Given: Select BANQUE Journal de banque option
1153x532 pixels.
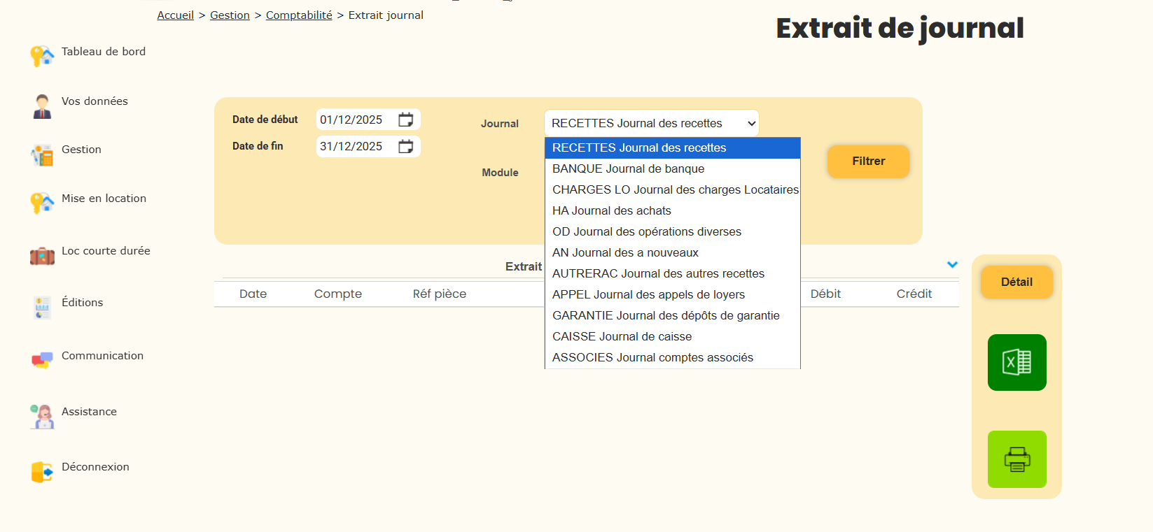Looking at the screenshot, I should pos(628,168).
